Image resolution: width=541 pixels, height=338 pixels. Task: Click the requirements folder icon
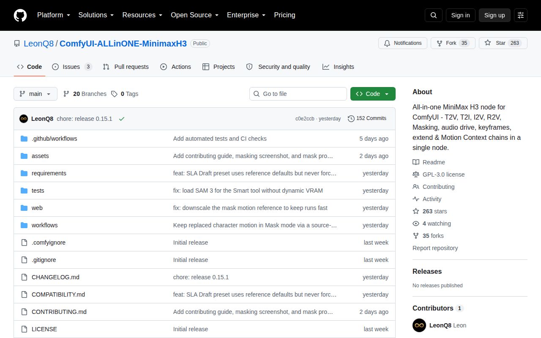tap(24, 173)
